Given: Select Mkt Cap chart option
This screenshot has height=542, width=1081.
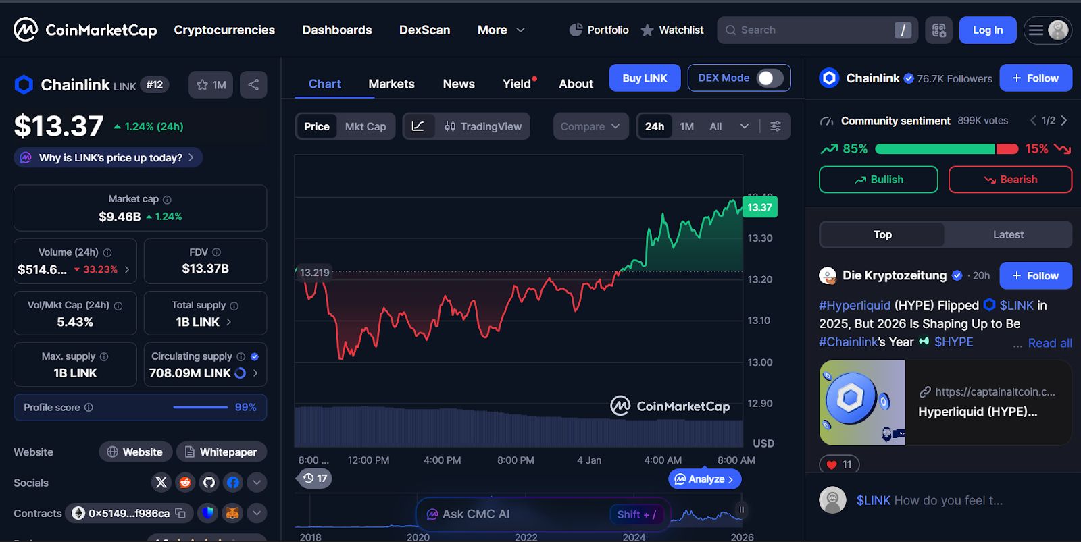Looking at the screenshot, I should (366, 126).
